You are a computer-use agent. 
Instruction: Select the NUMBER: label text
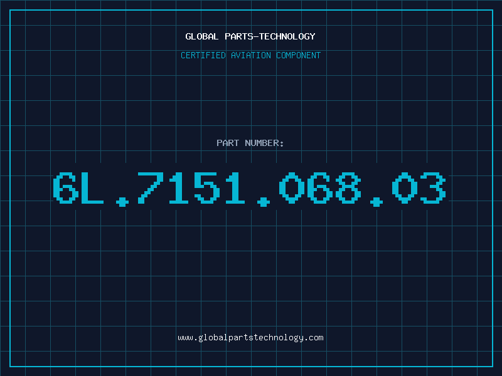[x=264, y=143]
